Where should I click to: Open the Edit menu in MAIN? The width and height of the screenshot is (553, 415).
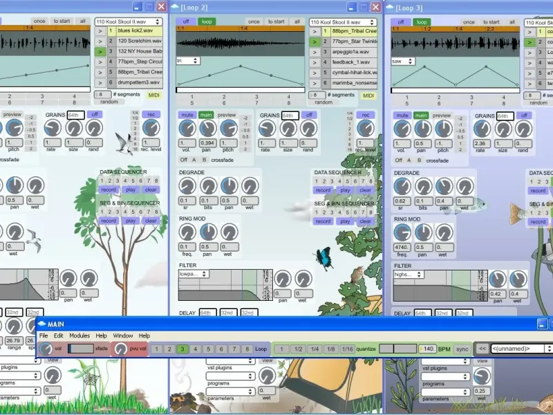(x=59, y=335)
